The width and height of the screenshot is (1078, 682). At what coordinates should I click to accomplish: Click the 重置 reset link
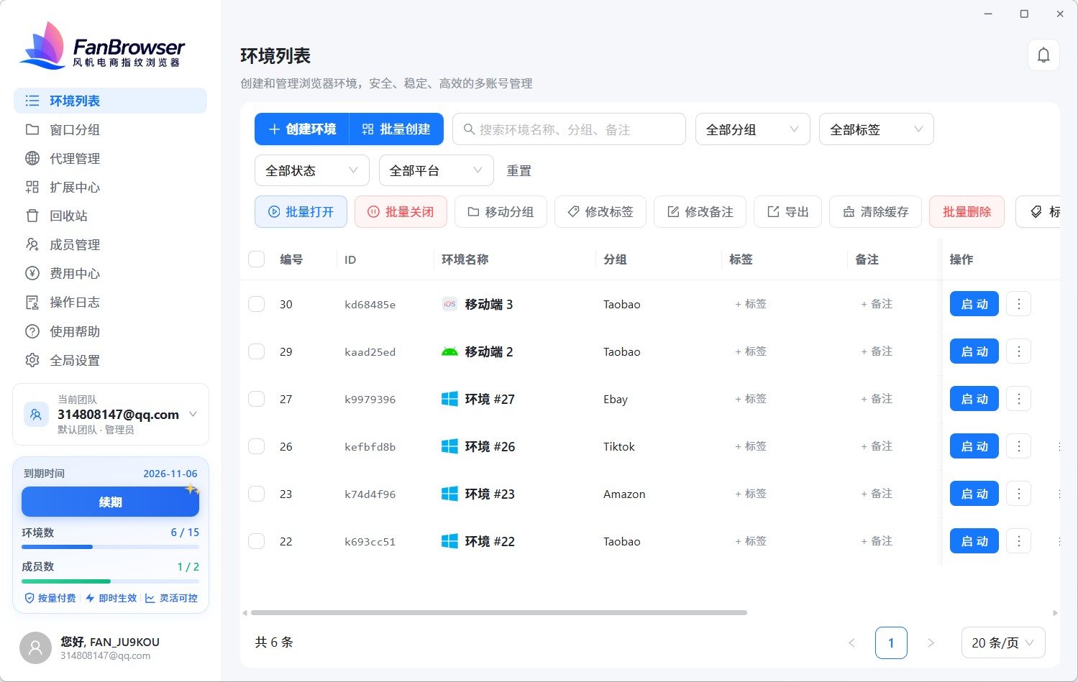pos(519,170)
